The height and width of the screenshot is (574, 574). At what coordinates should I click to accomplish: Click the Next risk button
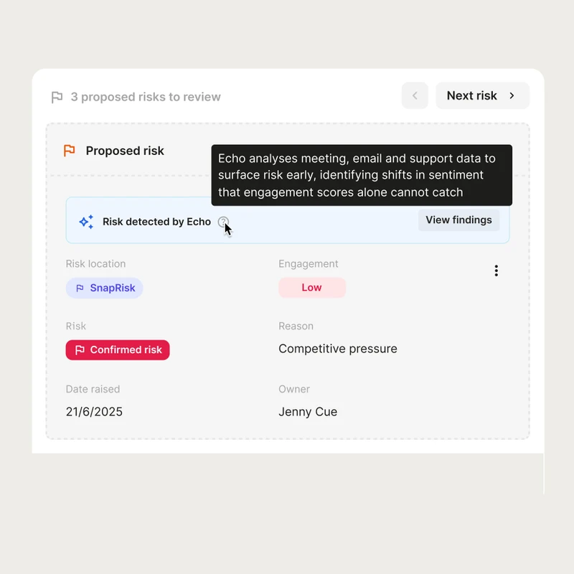tap(482, 95)
